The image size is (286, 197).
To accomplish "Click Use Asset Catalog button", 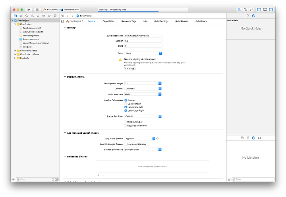I will 137,144.
